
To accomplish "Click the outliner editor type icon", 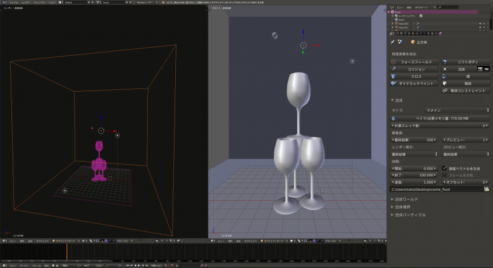I will click(392, 7).
